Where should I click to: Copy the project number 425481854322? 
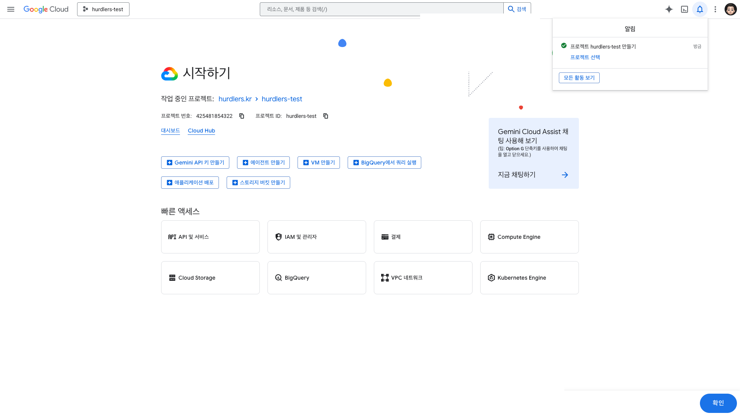coord(242,116)
